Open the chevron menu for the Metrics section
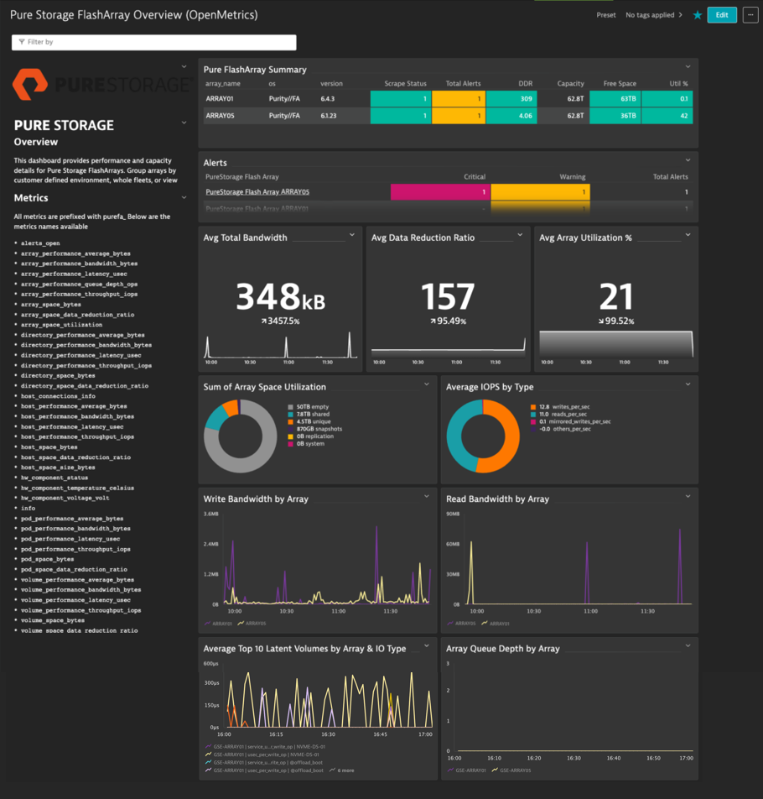This screenshot has width=763, height=799. [x=184, y=198]
